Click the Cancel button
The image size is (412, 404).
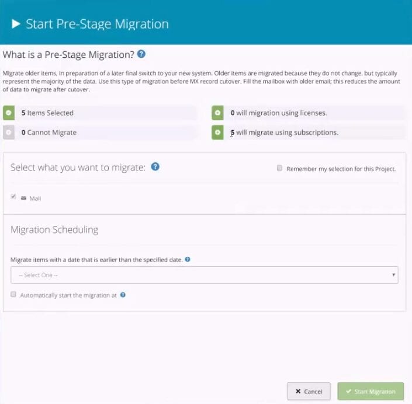tap(309, 391)
